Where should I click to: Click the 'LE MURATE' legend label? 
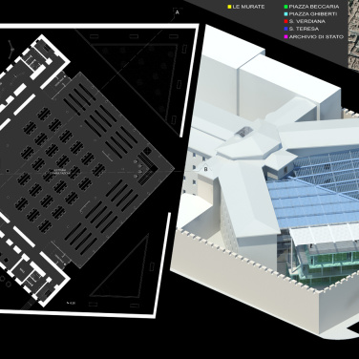(x=248, y=7)
